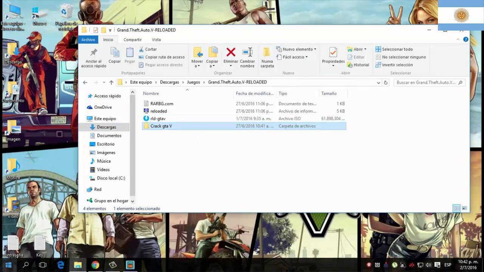Refresh the folder view
484x272 pixels.
click(386, 82)
